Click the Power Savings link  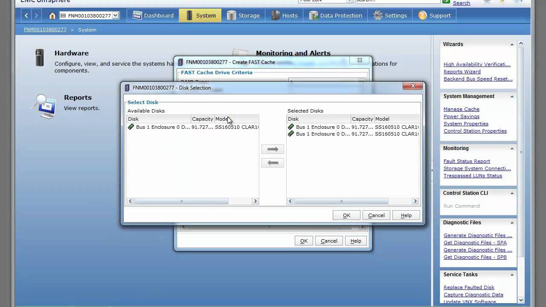(462, 116)
